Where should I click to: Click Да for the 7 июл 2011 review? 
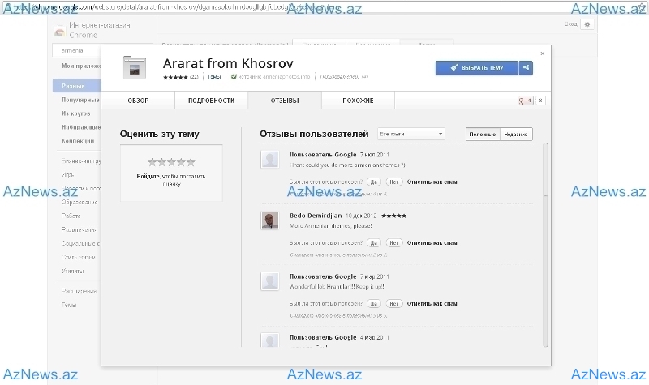(374, 182)
